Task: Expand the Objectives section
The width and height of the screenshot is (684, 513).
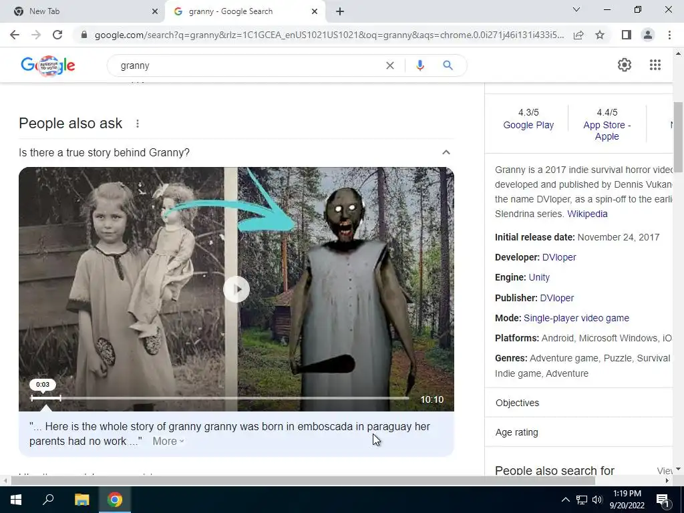Action: coord(579,403)
